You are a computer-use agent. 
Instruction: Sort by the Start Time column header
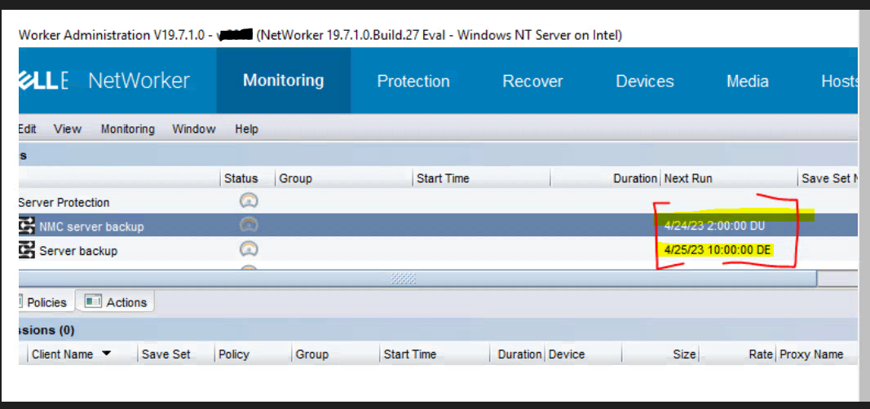(443, 178)
